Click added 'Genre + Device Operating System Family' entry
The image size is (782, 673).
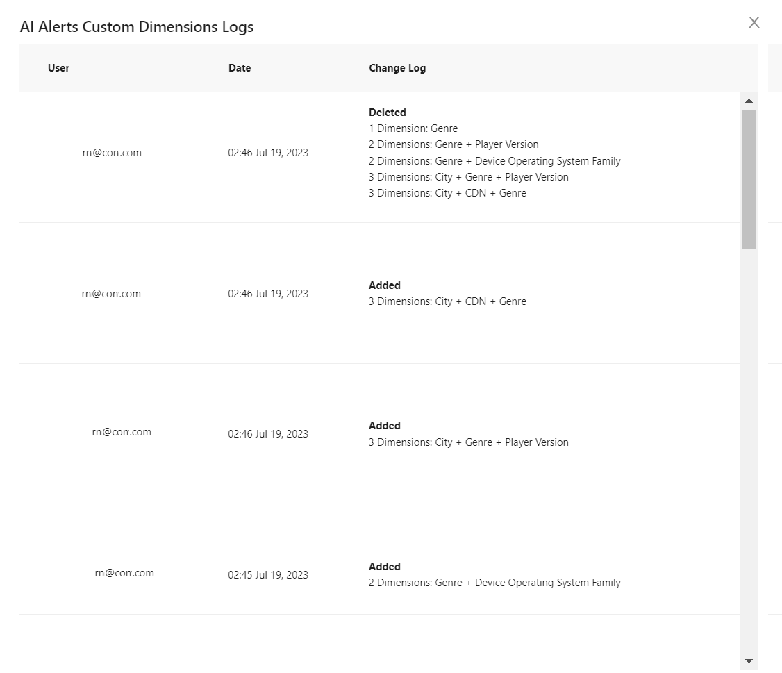tap(494, 582)
